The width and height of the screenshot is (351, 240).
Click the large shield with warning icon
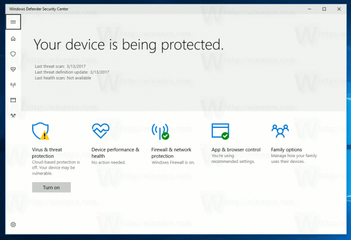[x=40, y=131]
